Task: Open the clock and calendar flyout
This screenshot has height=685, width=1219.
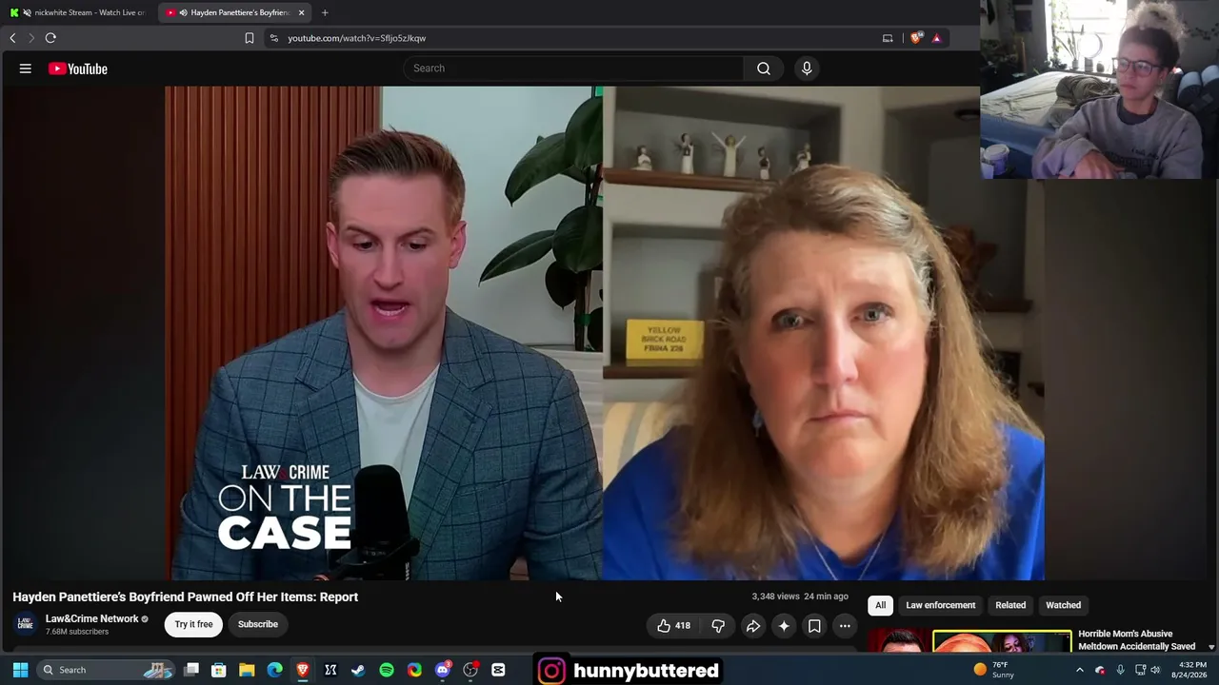Action: click(x=1191, y=670)
